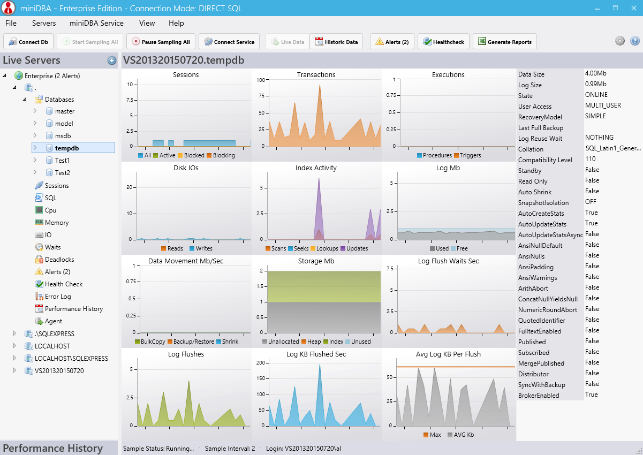Expand the .\SQLEXPRESS server node
The height and width of the screenshot is (455, 643).
tap(15, 334)
